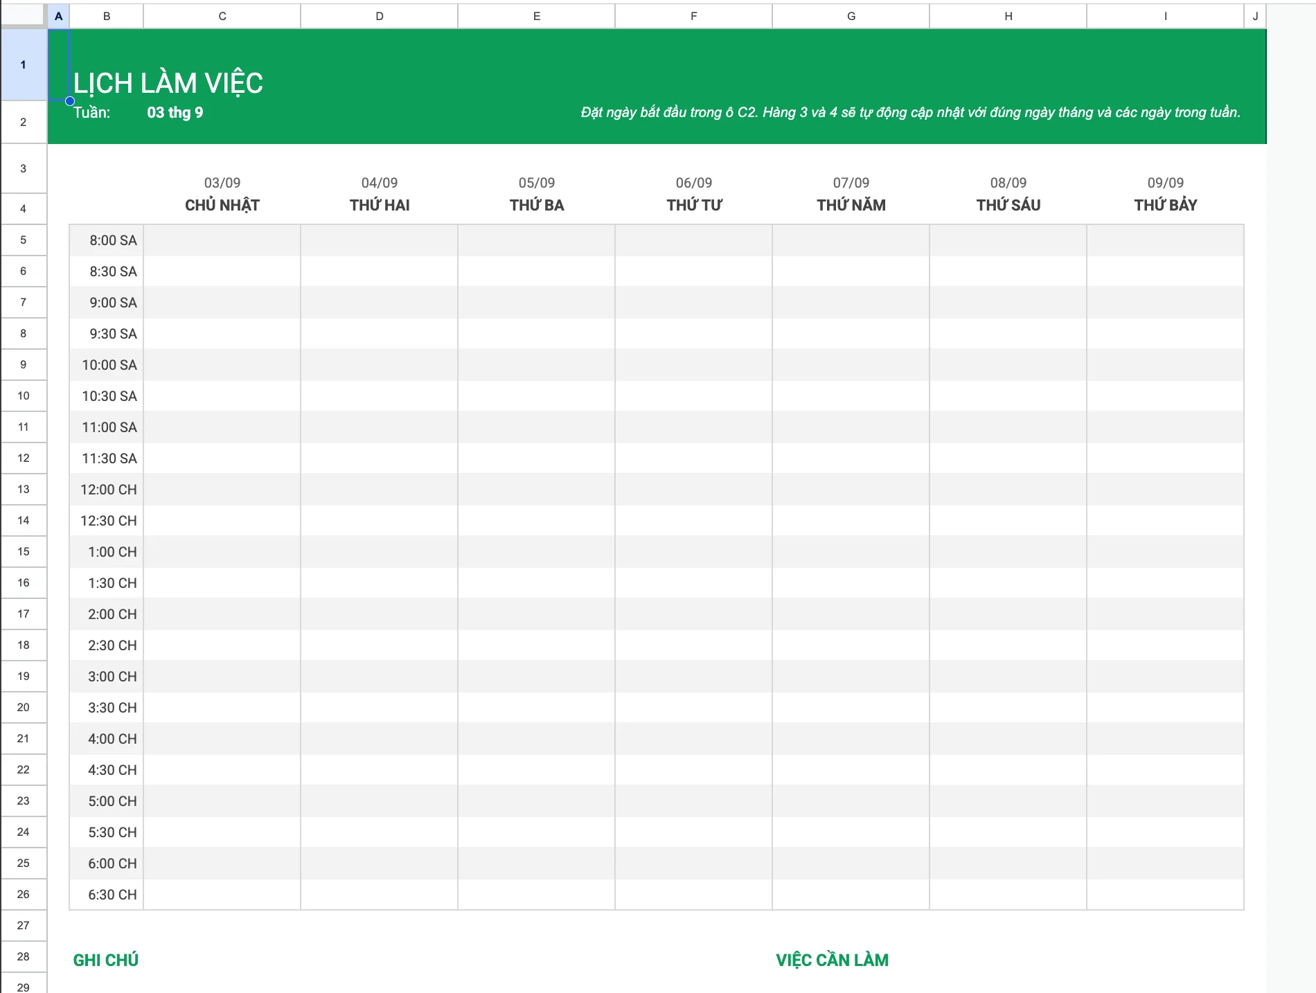Click the THỨ BẢY day heading
This screenshot has width=1316, height=993.
1166,205
